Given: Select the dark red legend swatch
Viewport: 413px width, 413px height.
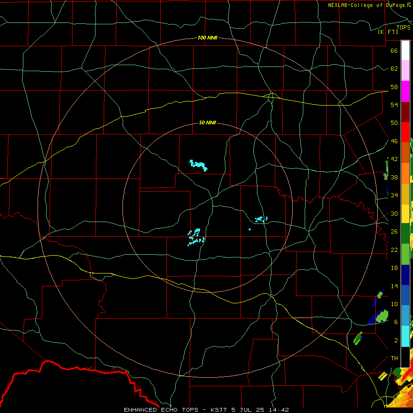Looking at the screenshot, I should [405, 112].
